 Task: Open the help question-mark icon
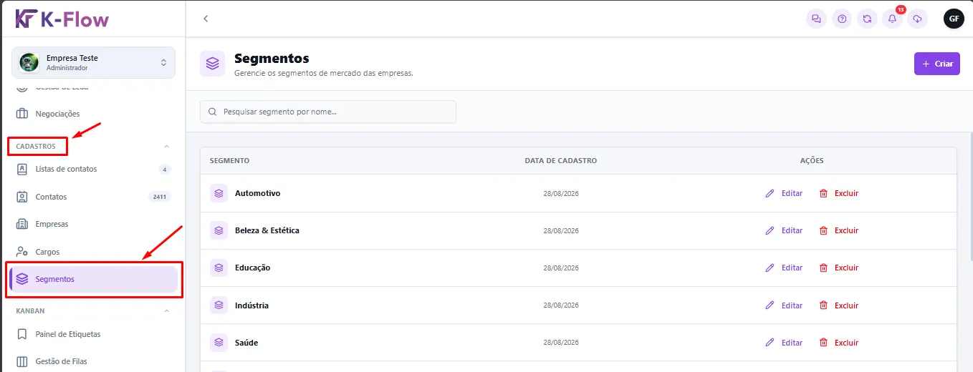click(842, 19)
